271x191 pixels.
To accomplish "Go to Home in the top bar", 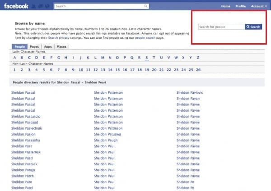I will point(226,6).
